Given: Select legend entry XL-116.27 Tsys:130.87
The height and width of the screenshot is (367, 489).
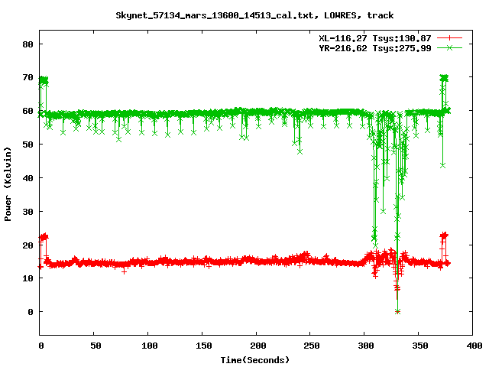Looking at the screenshot, I should pos(375,38).
